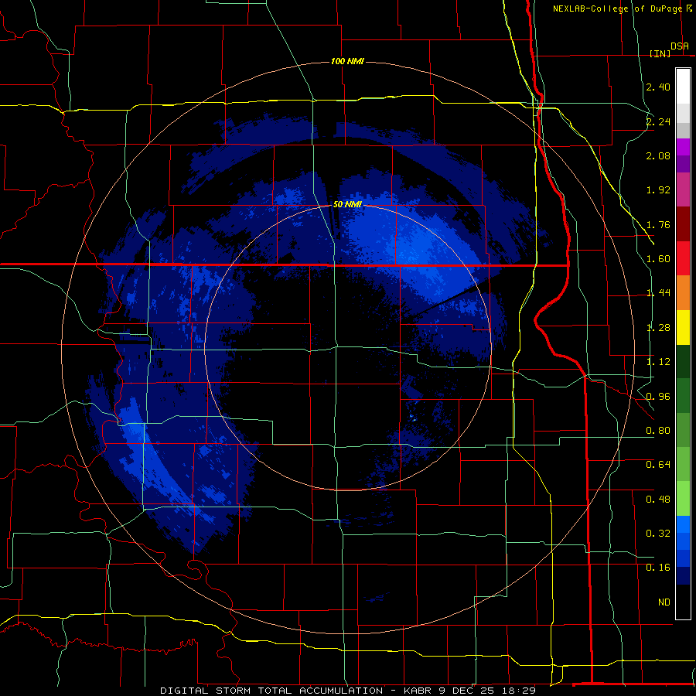Click the 1.92 legend value

click(658, 190)
